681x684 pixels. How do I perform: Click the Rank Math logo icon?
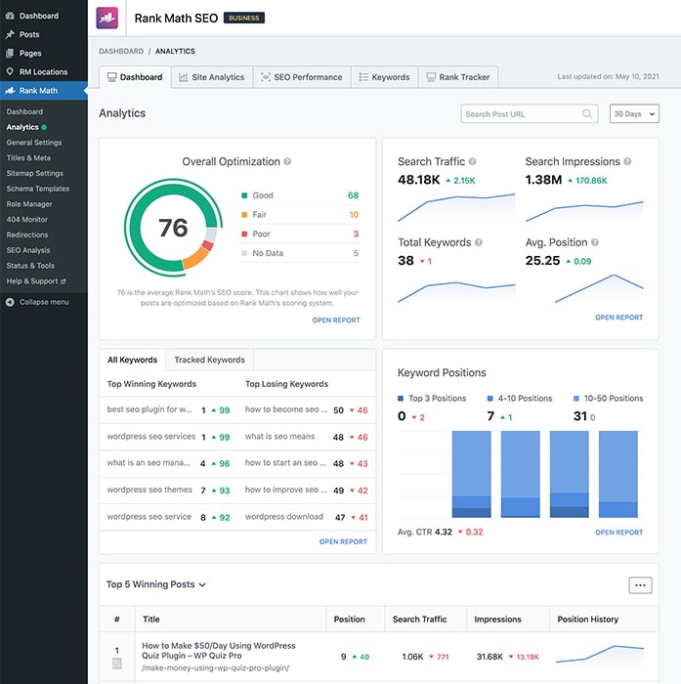click(x=107, y=18)
